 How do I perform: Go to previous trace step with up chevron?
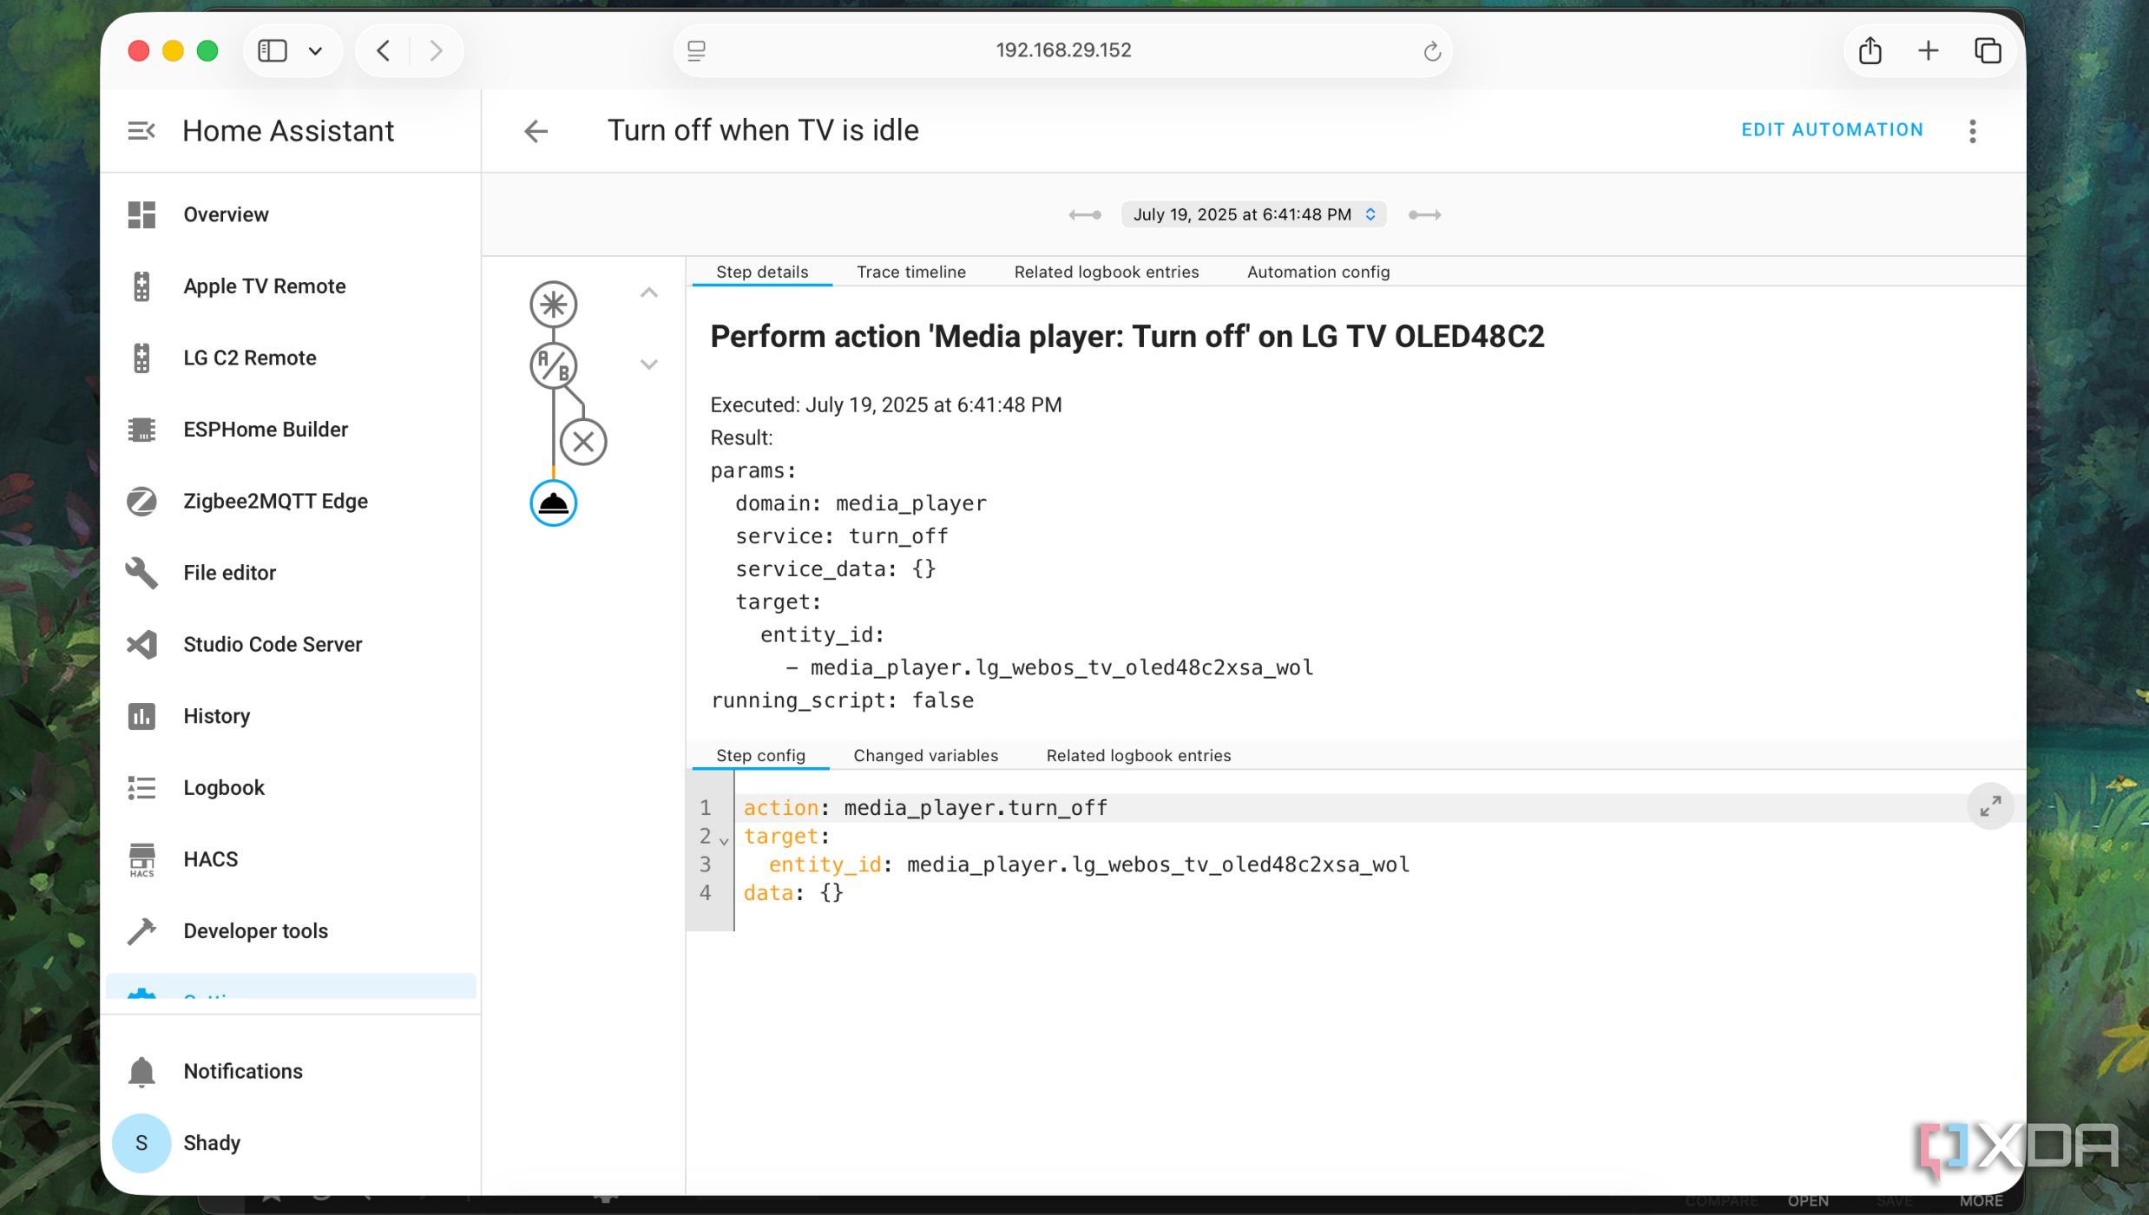tap(649, 293)
